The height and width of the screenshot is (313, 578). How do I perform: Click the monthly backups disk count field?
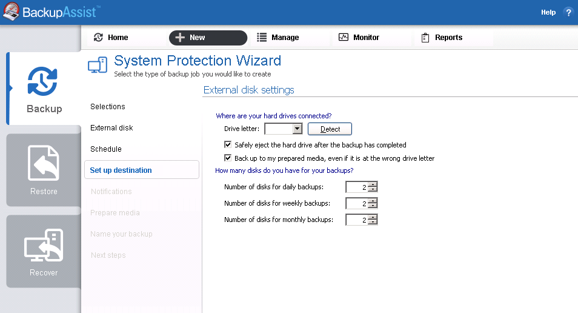[x=357, y=220]
